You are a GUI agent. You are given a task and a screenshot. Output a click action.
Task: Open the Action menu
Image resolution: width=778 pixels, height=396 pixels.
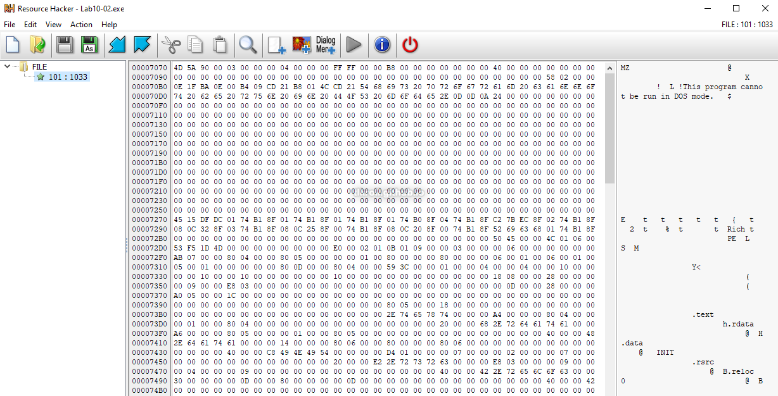(x=81, y=25)
